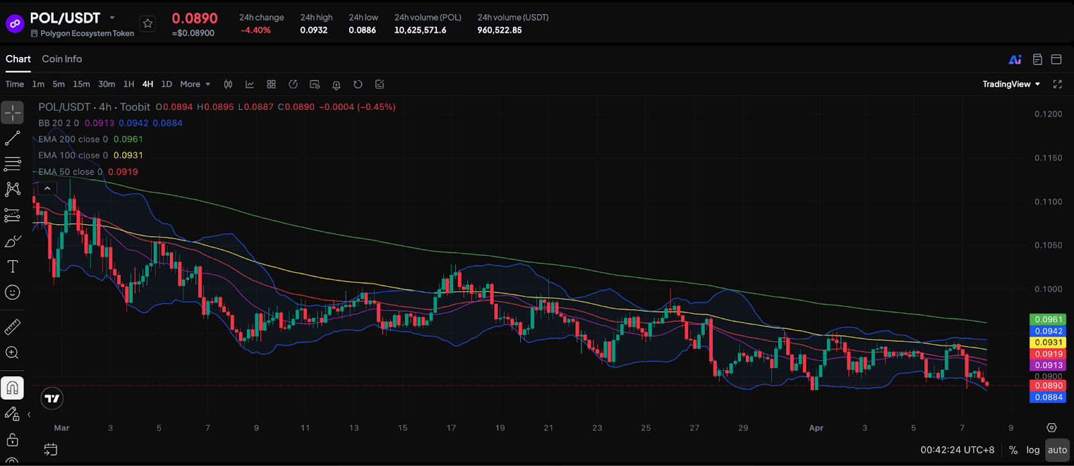Select the trend line drawing tool
1074x466 pixels.
pos(13,138)
